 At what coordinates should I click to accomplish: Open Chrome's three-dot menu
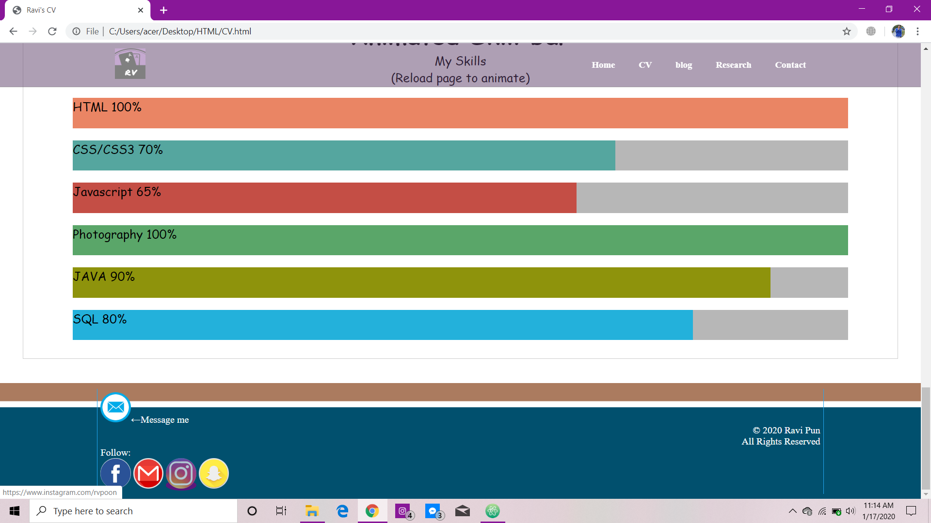tap(917, 31)
